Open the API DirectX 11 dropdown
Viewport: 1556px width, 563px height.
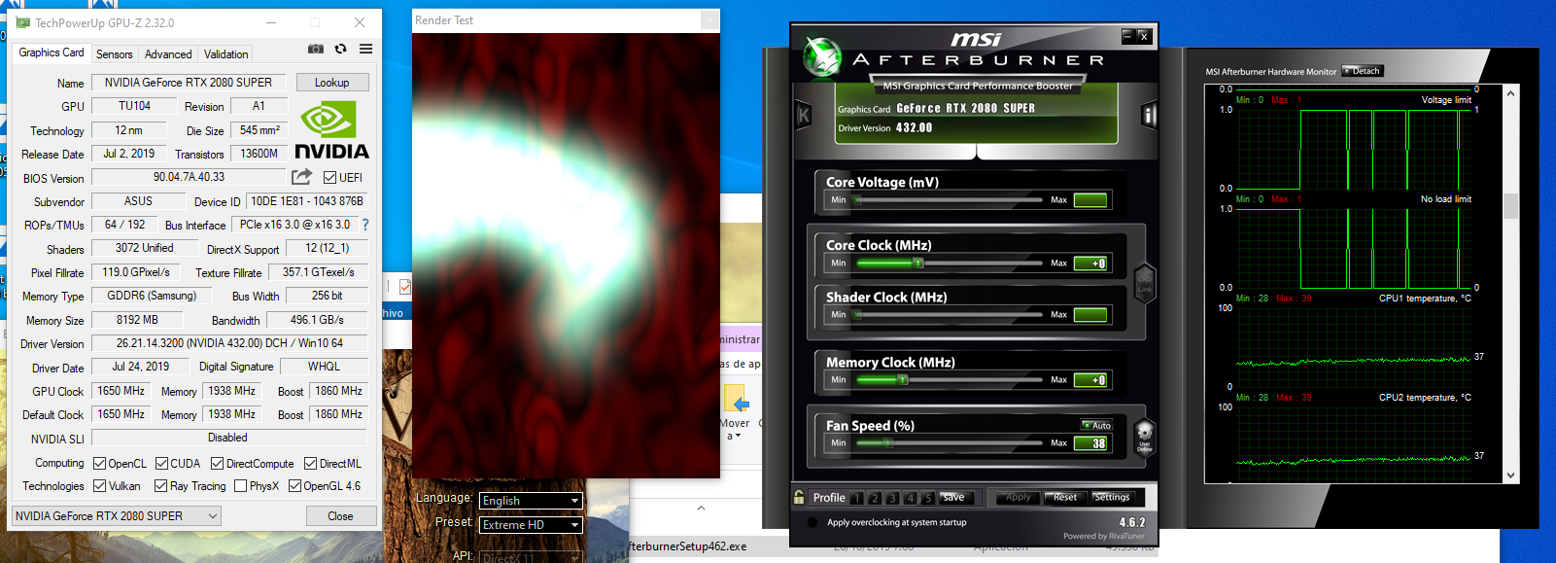tap(531, 557)
